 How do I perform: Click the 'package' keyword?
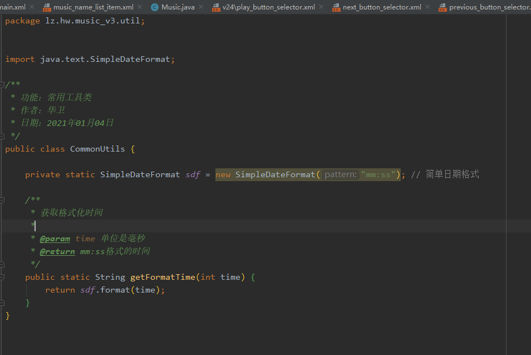pyautogui.click(x=22, y=21)
